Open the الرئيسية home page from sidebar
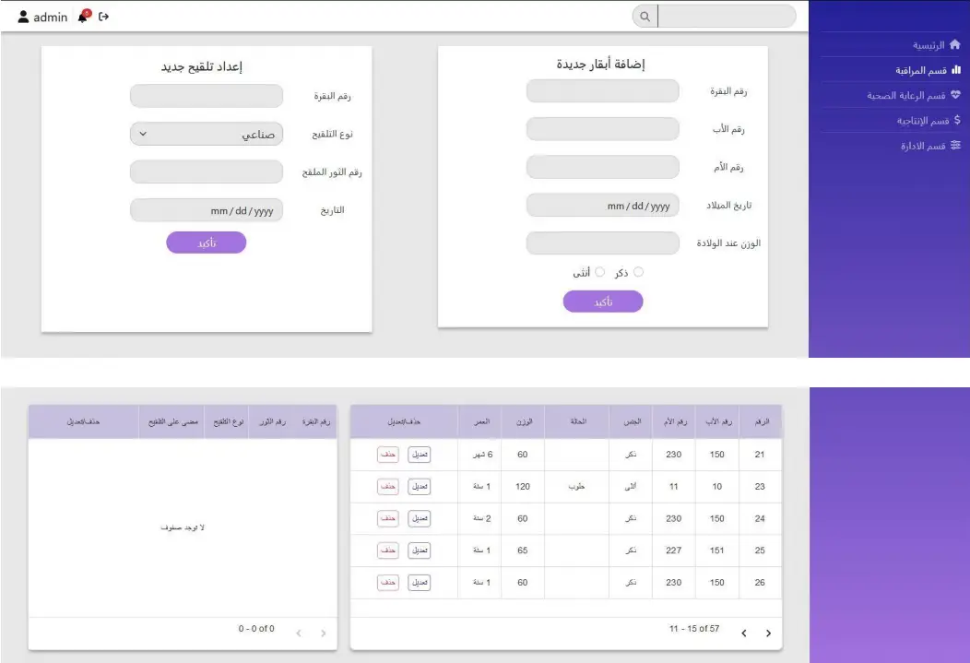This screenshot has height=663, width=970. click(930, 44)
